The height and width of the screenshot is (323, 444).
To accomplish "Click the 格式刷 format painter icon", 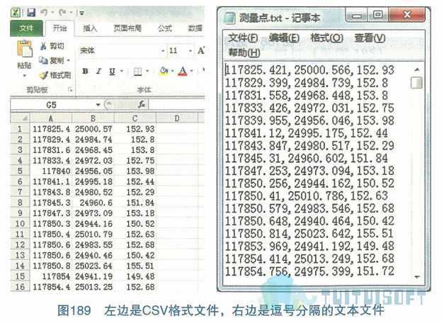I will 43,75.
